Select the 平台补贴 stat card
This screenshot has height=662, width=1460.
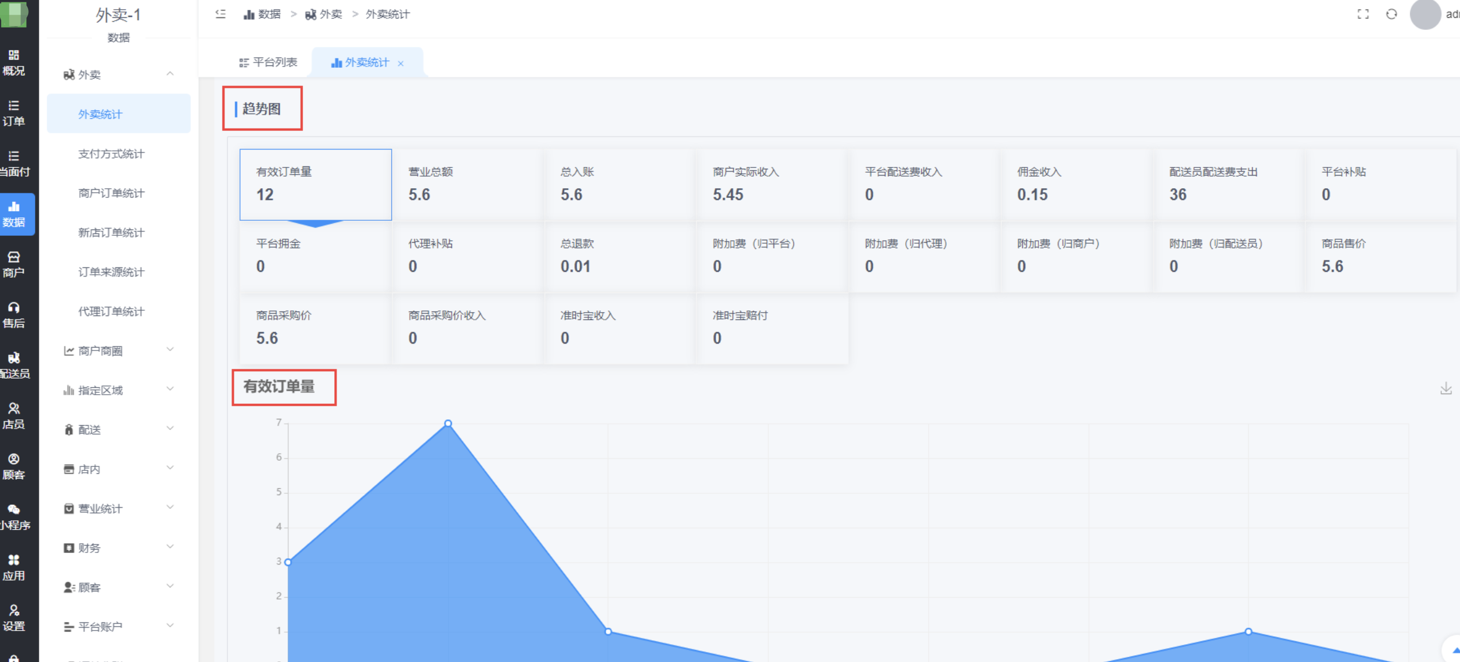1381,184
